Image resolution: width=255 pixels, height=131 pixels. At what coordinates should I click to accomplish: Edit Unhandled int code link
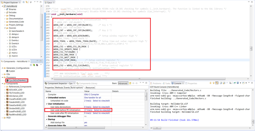(x=101, y=101)
